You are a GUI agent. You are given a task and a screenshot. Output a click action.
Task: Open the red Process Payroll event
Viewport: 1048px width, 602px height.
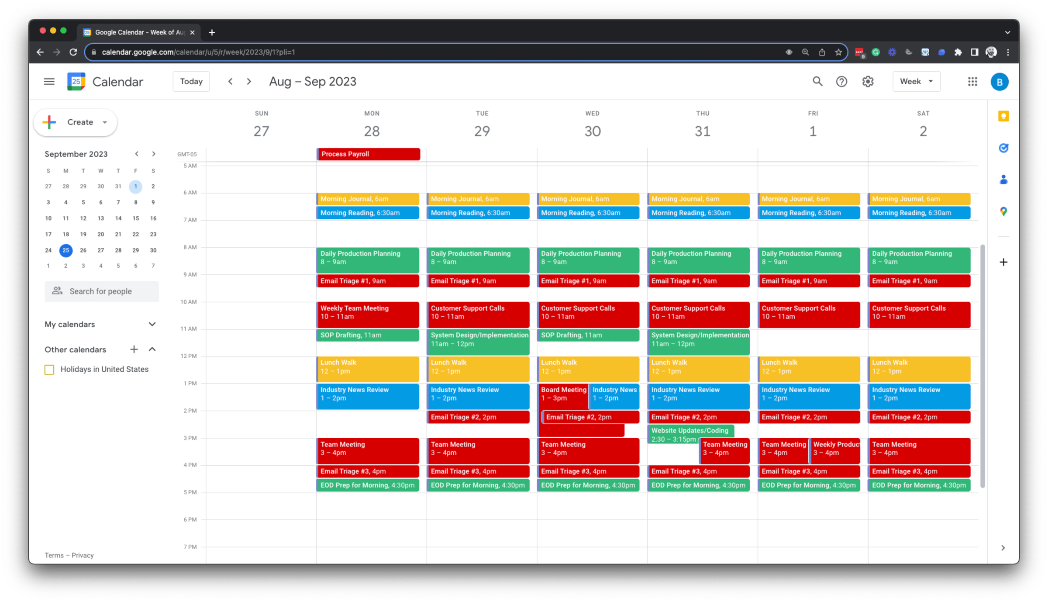tap(369, 154)
